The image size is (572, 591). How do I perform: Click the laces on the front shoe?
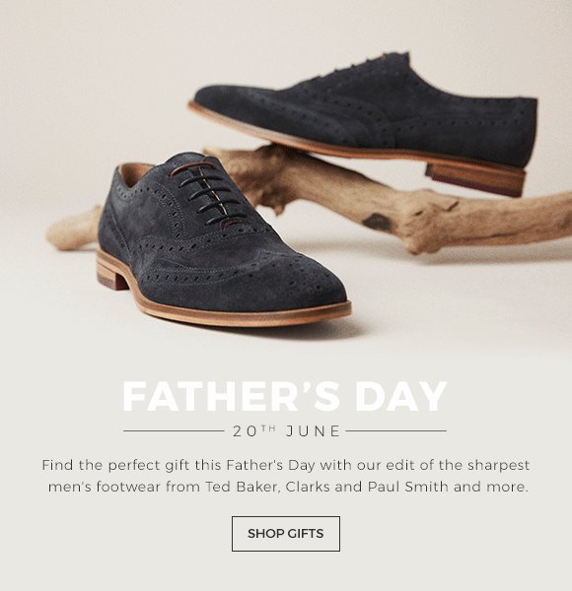206,192
